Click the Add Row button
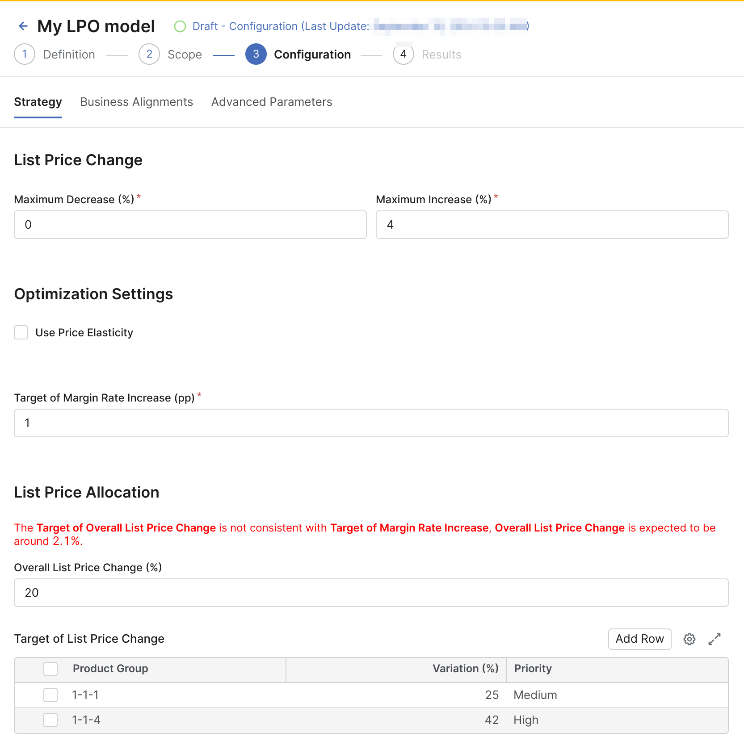Screen dimensions: 744x745 pos(639,639)
